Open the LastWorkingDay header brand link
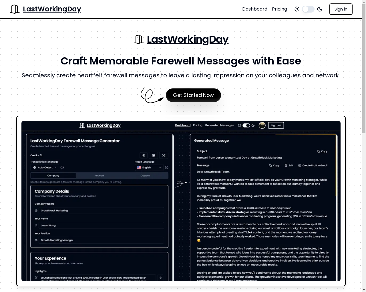 [52, 9]
